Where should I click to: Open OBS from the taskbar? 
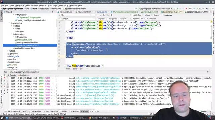[46, 118]
